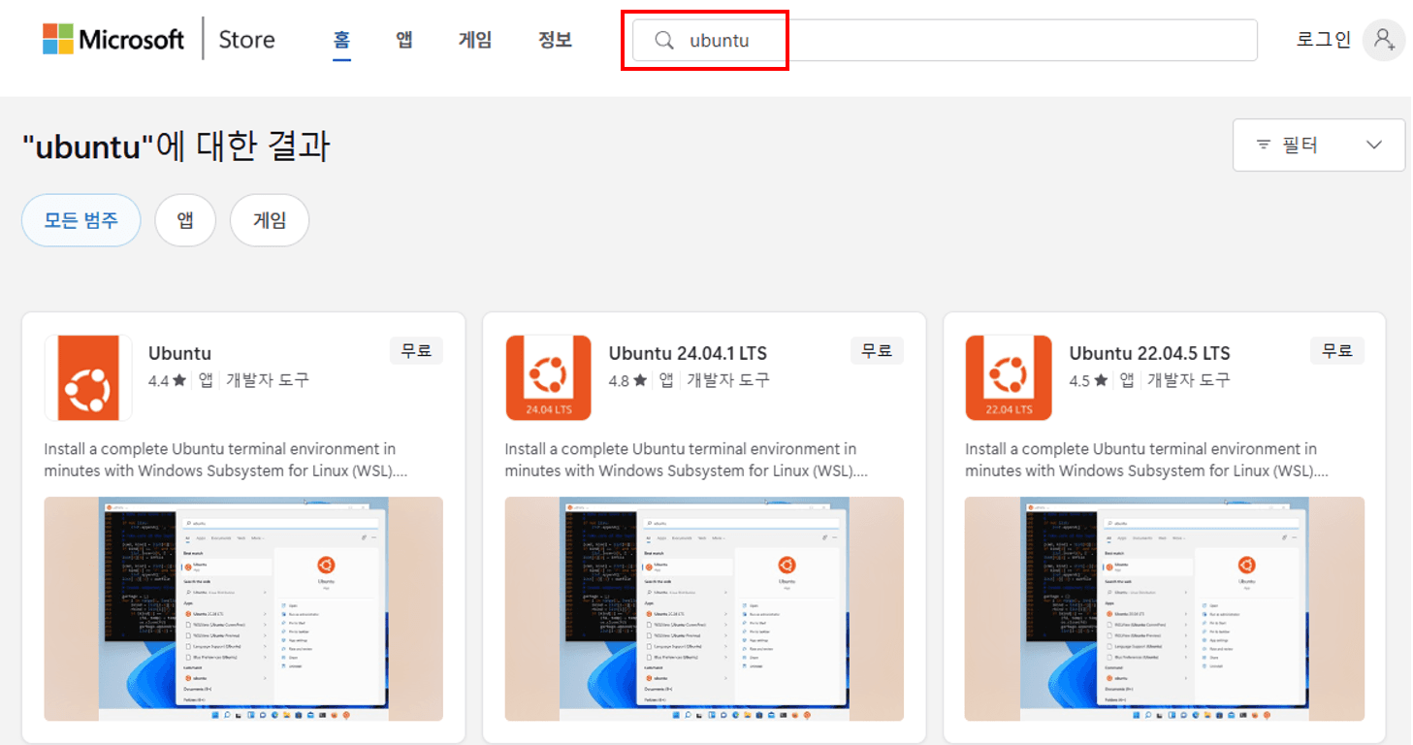Click the user account avatar icon
This screenshot has width=1413, height=745.
[x=1383, y=40]
